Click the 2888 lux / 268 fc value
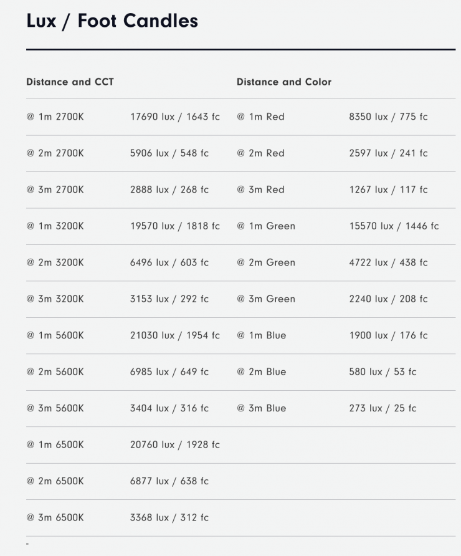Viewport: 461px width, 556px height. [x=169, y=189]
